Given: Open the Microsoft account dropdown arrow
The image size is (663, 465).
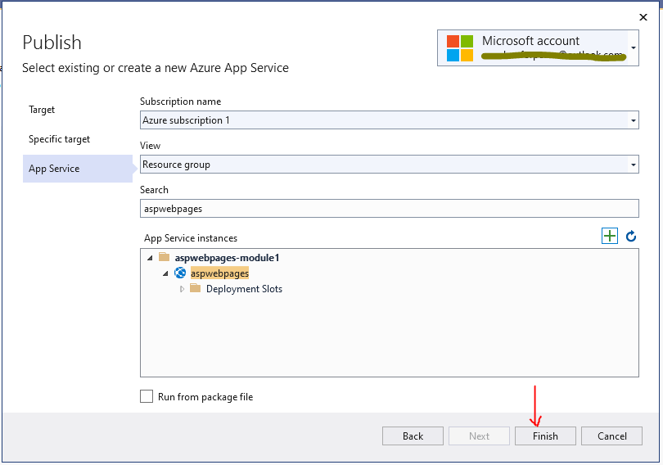Looking at the screenshot, I should [633, 47].
